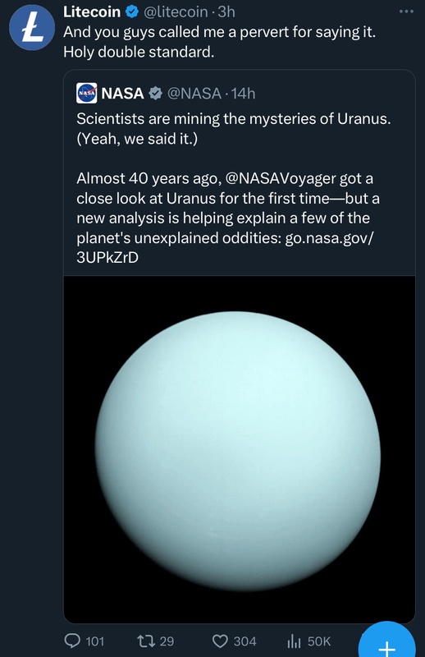The height and width of the screenshot is (657, 425).
Task: Click the 14h timestamp on NASA's tweet
Action: [x=244, y=94]
